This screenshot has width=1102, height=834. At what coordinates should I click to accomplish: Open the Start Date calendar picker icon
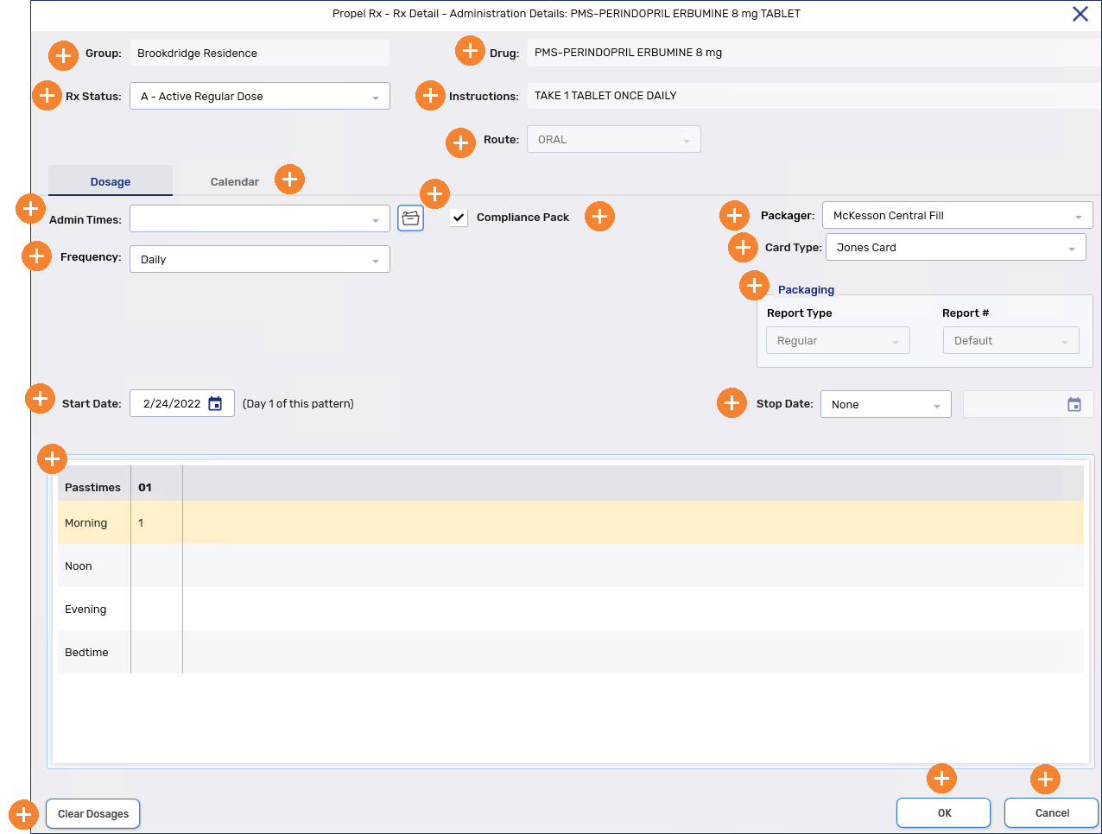[x=215, y=404]
